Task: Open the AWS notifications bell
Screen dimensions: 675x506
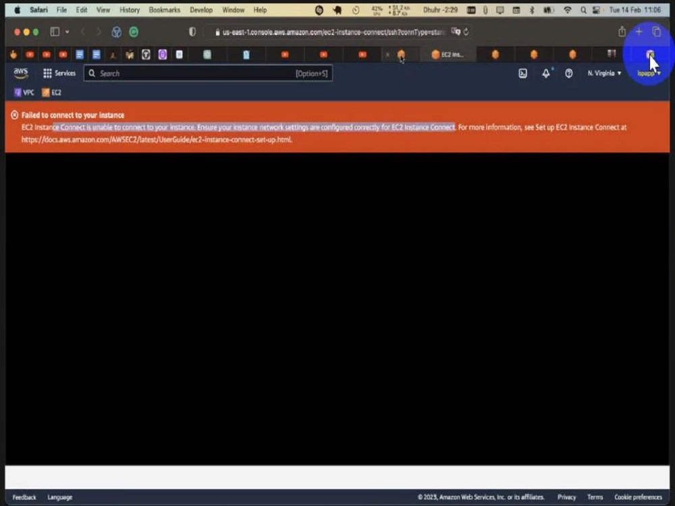Action: pos(546,73)
